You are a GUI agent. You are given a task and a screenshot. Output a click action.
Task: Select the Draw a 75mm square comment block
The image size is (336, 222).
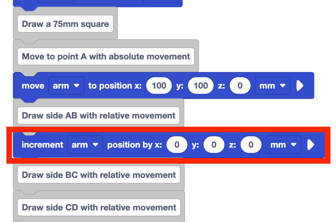(x=65, y=24)
